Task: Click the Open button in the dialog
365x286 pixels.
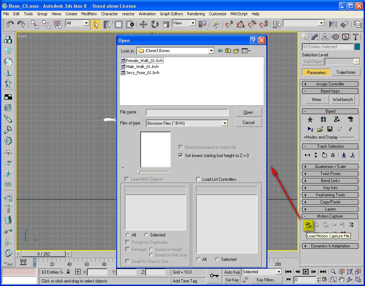Action: pyautogui.click(x=248, y=112)
